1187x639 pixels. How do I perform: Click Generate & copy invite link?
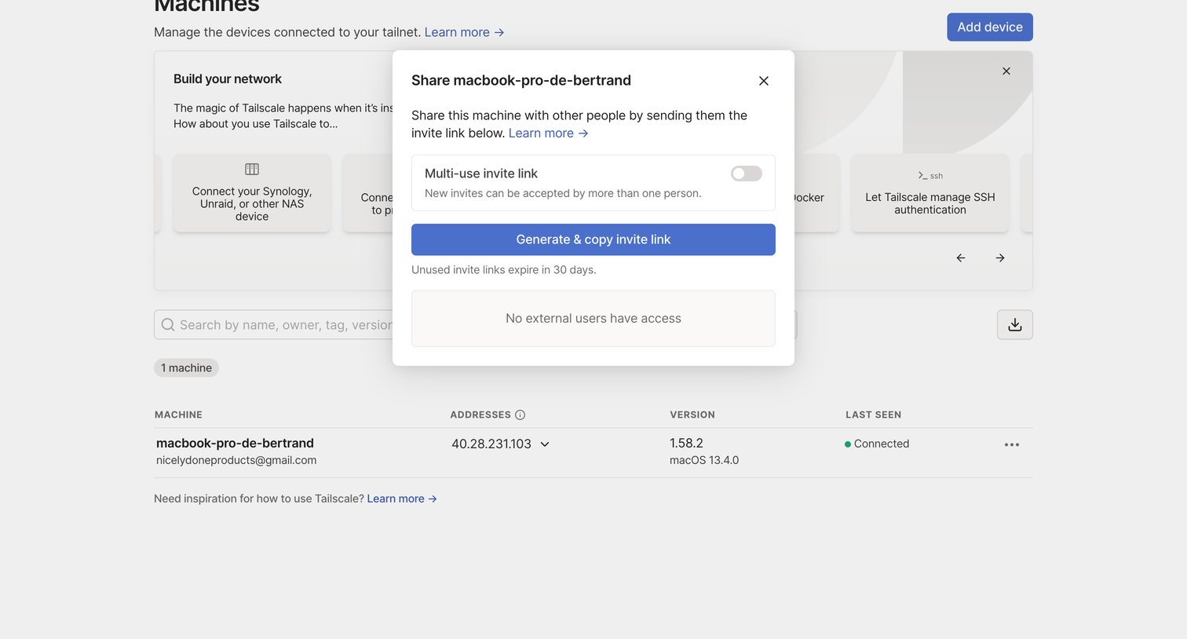(593, 239)
